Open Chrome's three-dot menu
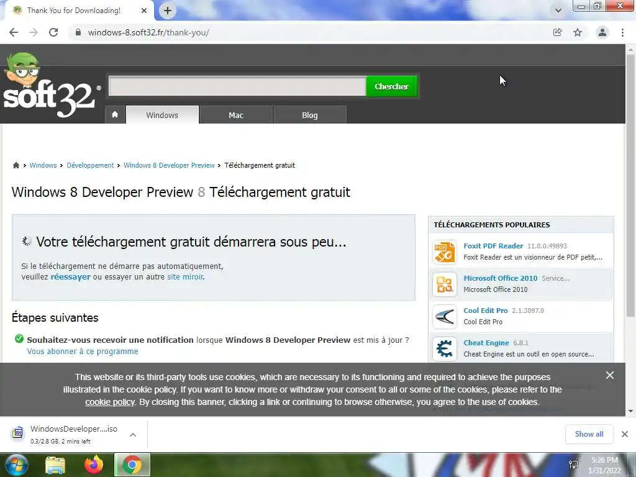Image resolution: width=636 pixels, height=477 pixels. (x=622, y=32)
